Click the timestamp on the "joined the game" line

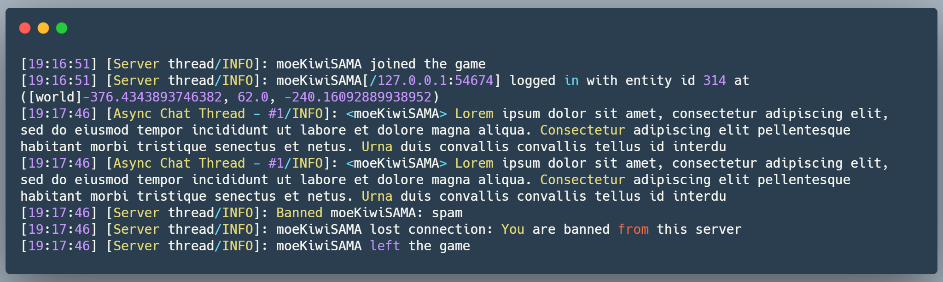click(x=59, y=64)
